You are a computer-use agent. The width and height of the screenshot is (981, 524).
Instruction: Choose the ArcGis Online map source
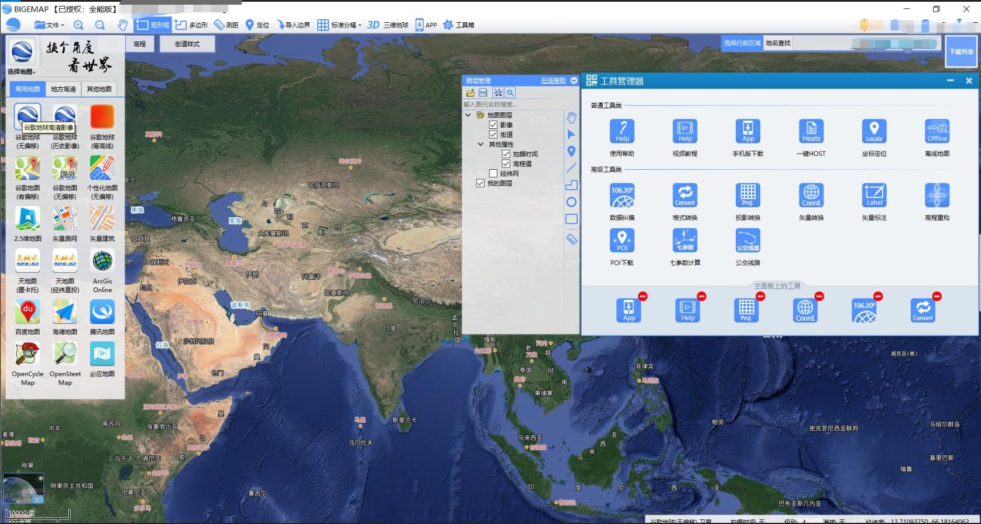(102, 262)
